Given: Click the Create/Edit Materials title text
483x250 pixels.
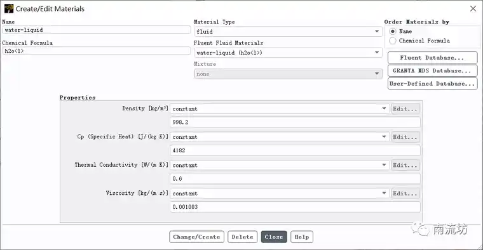Looking at the screenshot, I should coord(50,9).
